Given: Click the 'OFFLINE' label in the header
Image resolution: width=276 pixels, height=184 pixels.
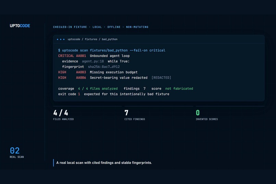Looking at the screenshot, I should [x=114, y=27].
